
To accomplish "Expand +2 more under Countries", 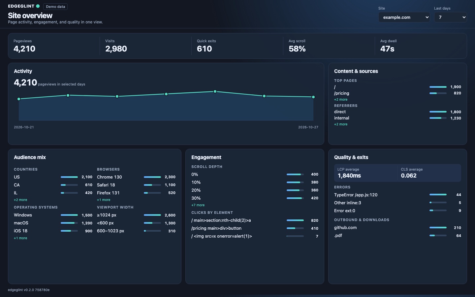I will tap(20, 200).
